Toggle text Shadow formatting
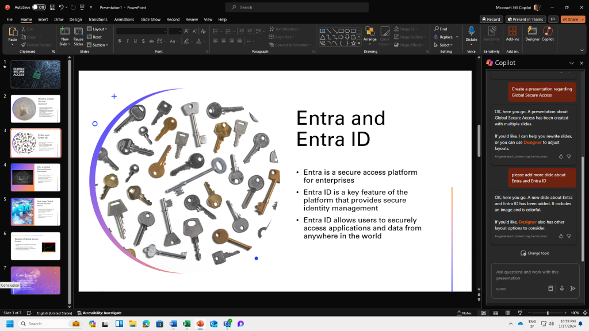 tap(143, 41)
